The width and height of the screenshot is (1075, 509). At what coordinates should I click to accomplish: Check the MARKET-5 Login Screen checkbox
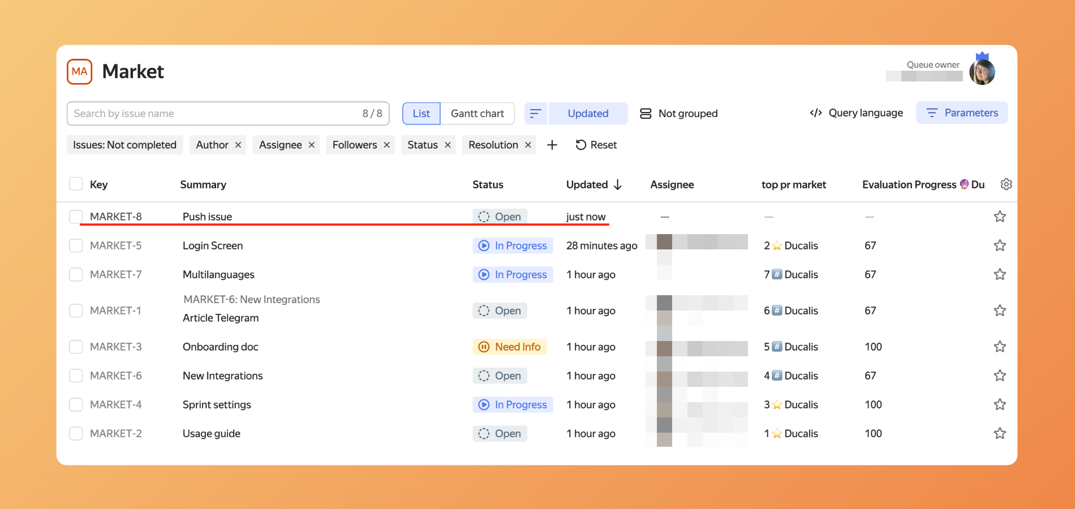(x=75, y=245)
